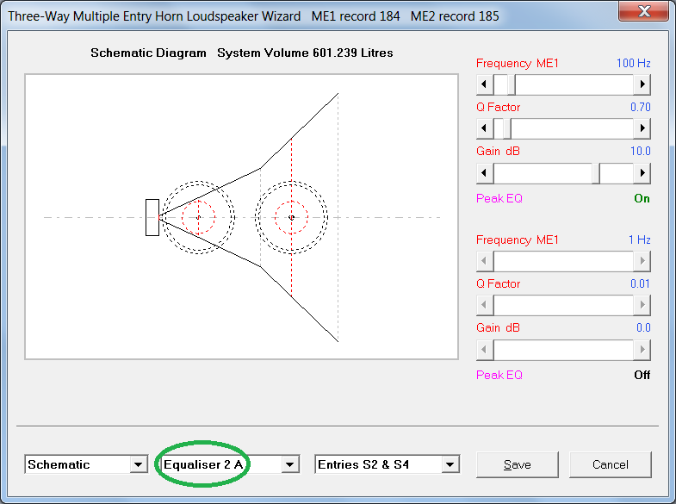Image resolution: width=676 pixels, height=504 pixels.
Task: Toggle upper Peak EQ On status
Action: click(x=642, y=198)
